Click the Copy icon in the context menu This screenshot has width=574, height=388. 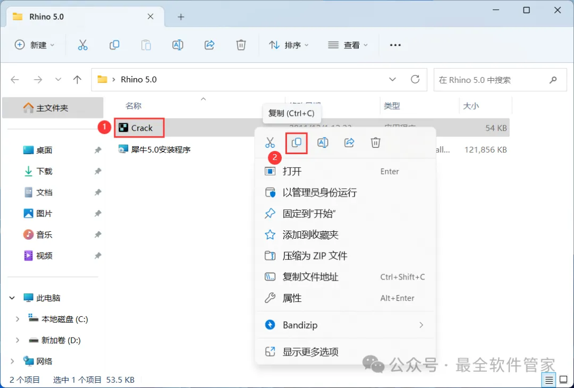coord(297,142)
